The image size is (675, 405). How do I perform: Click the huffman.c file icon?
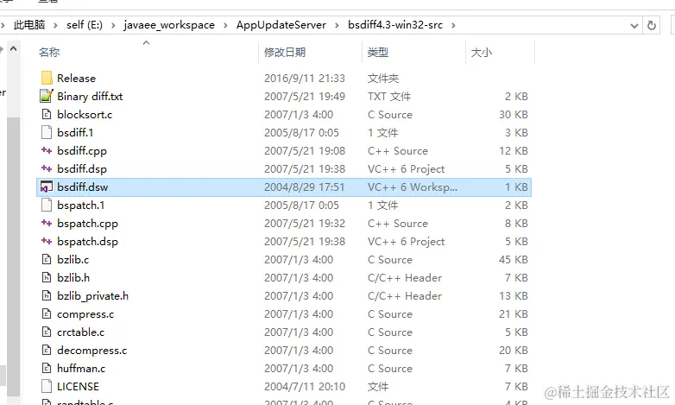pyautogui.click(x=47, y=368)
